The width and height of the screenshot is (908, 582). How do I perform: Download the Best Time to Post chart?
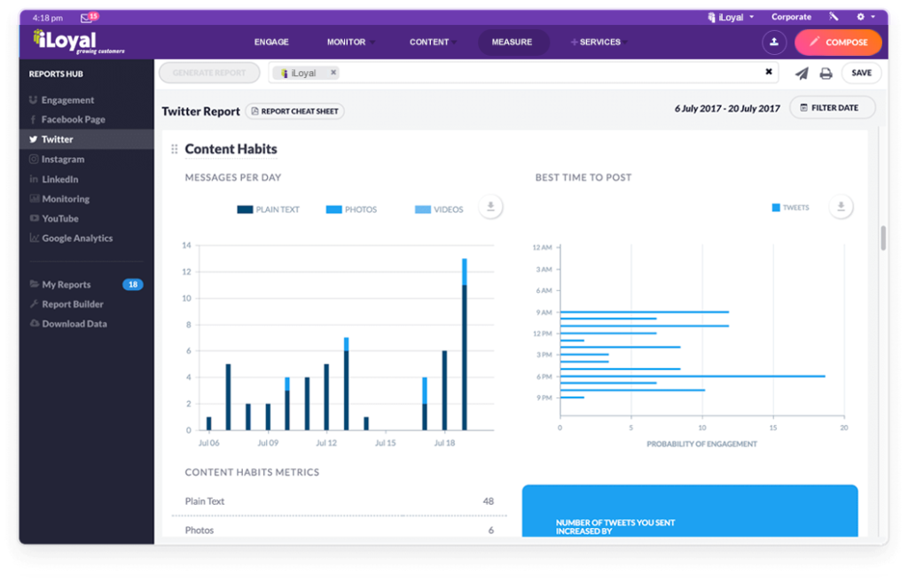click(841, 207)
